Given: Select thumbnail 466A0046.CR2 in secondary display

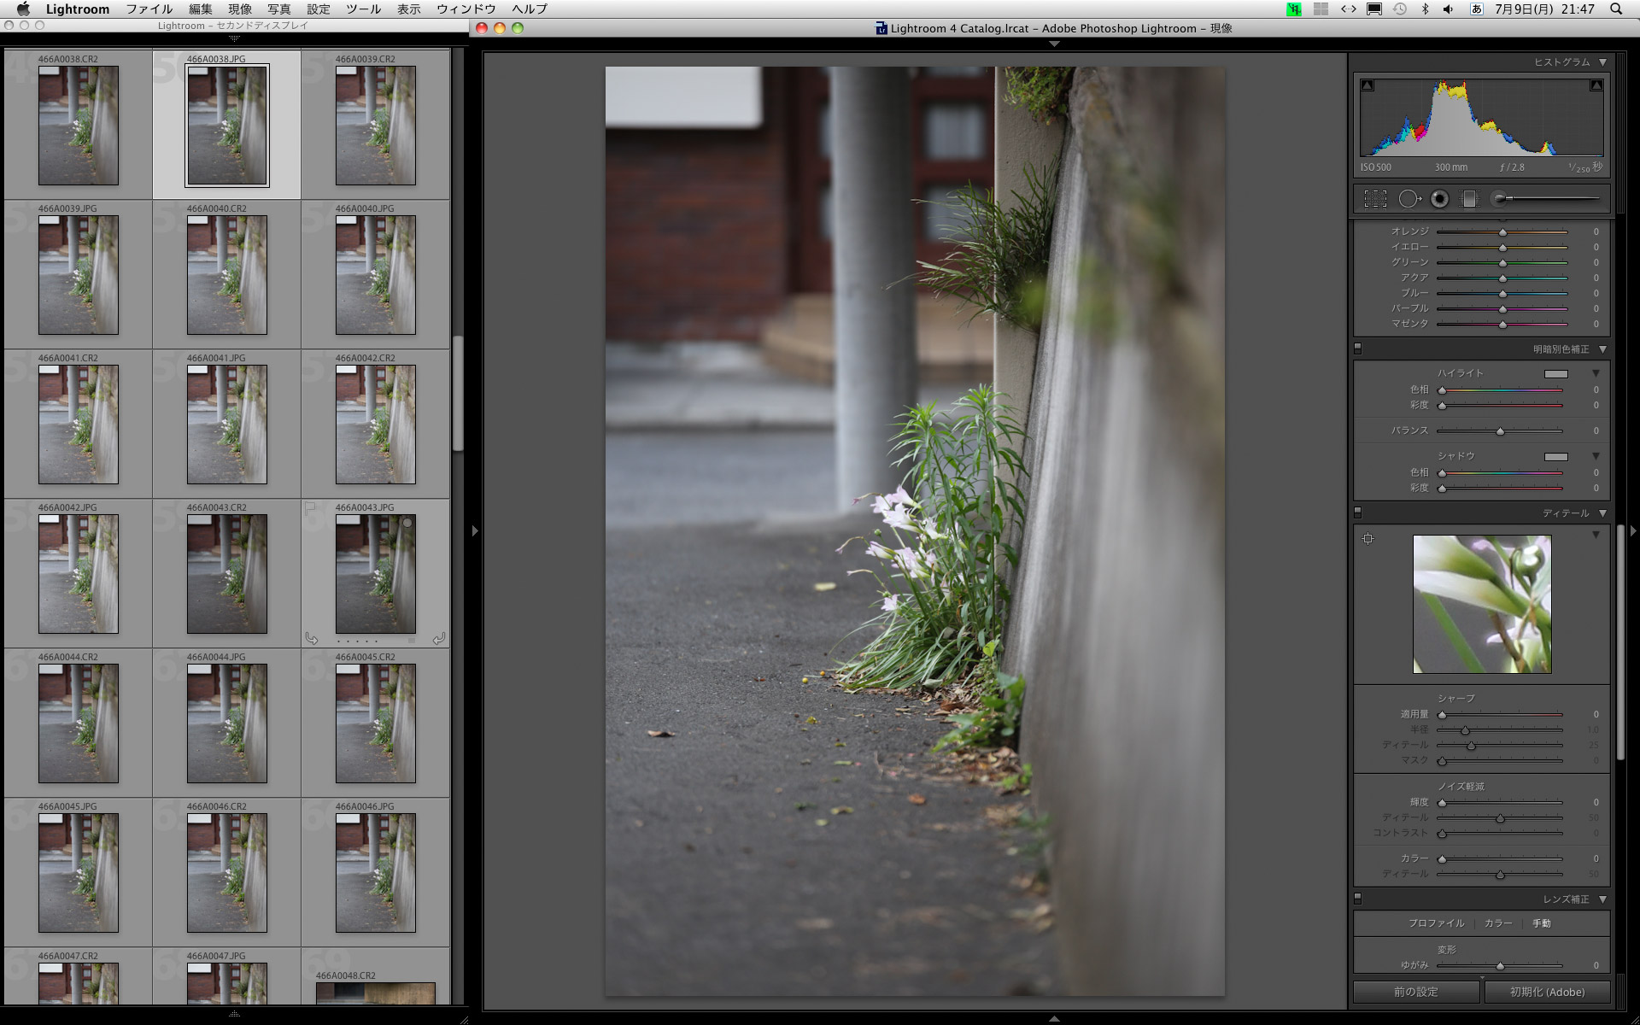Looking at the screenshot, I should (227, 873).
